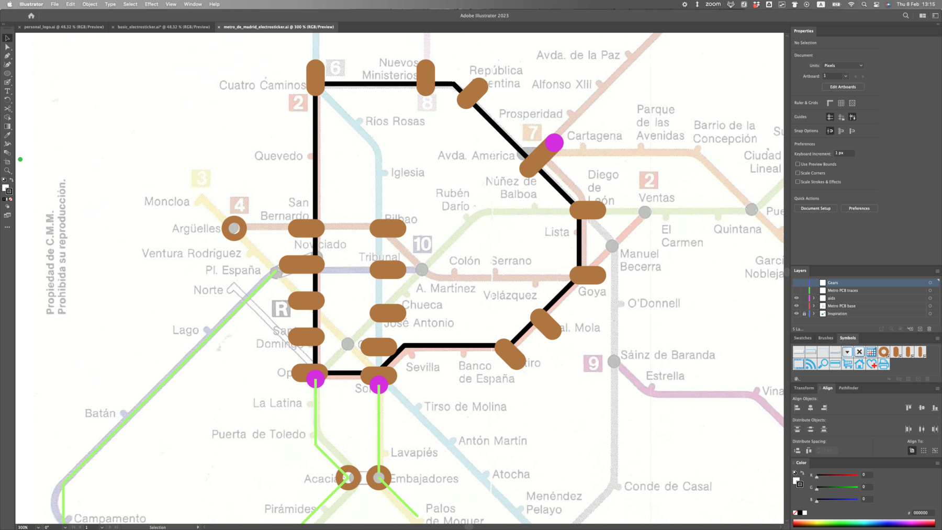
Task: Click Vertical Align Top icon
Action: (909, 408)
